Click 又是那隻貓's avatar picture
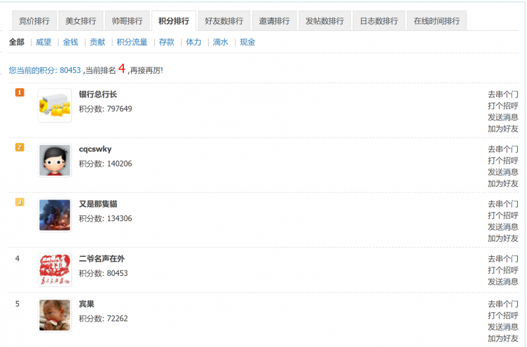 point(55,215)
